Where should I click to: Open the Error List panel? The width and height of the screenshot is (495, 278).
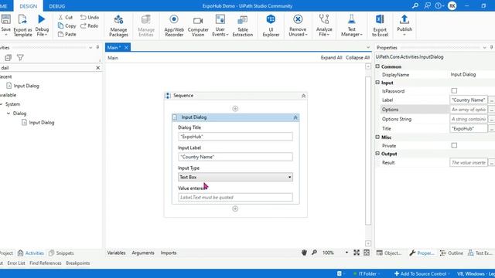(x=16, y=263)
